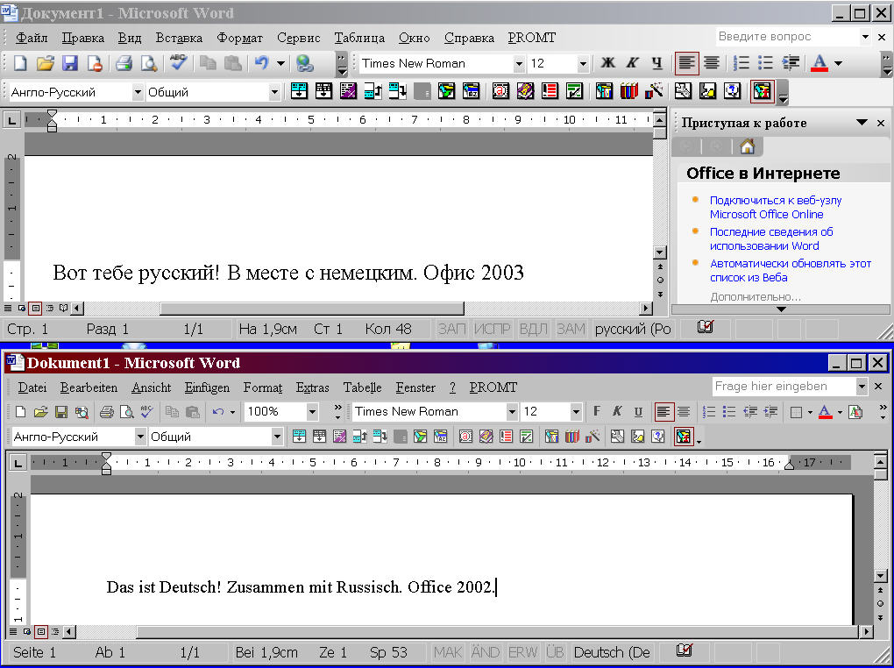
Task: Click horizontal scrollbar thumb in Russian Word window
Action: pyautogui.click(x=312, y=308)
